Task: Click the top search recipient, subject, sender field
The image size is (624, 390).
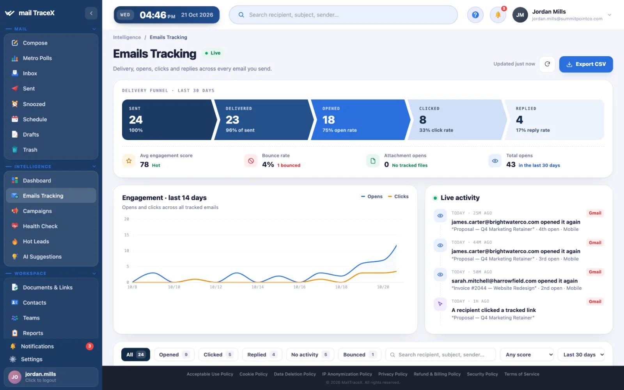Action: click(343, 15)
